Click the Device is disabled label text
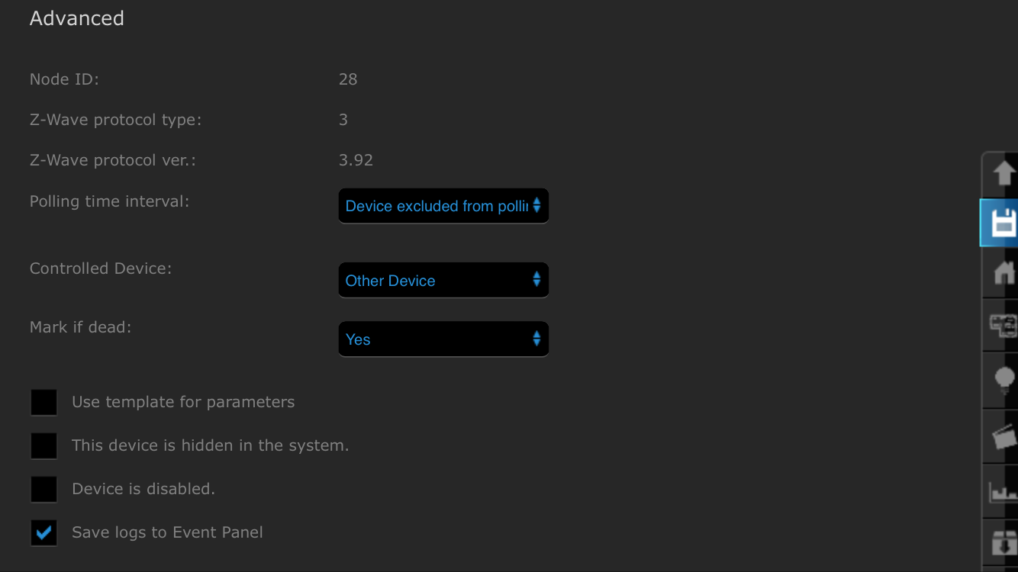The width and height of the screenshot is (1018, 572). pyautogui.click(x=143, y=489)
